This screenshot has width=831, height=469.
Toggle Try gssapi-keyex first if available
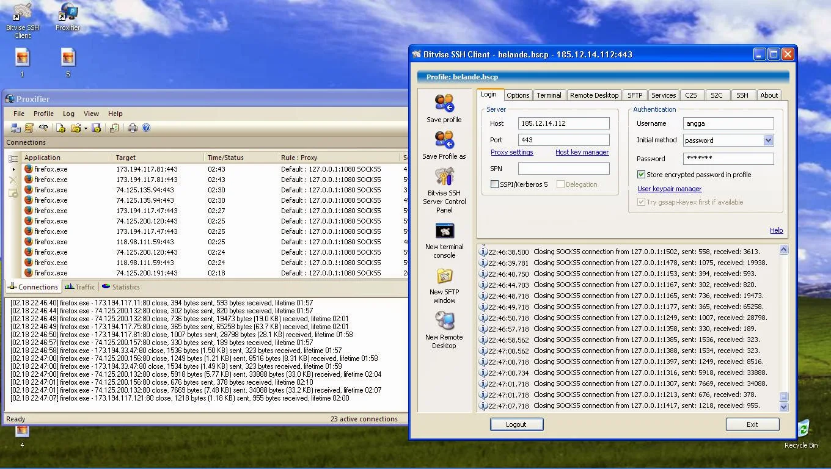(x=641, y=202)
